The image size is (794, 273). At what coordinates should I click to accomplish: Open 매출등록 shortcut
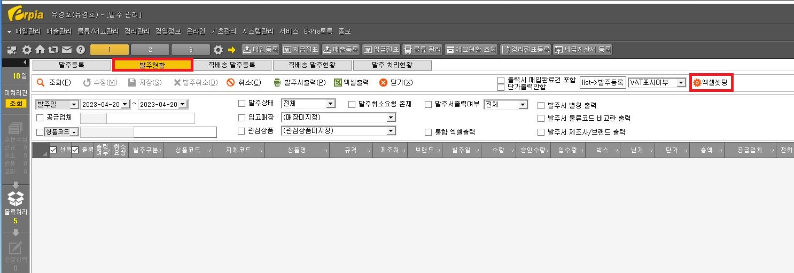[341, 50]
